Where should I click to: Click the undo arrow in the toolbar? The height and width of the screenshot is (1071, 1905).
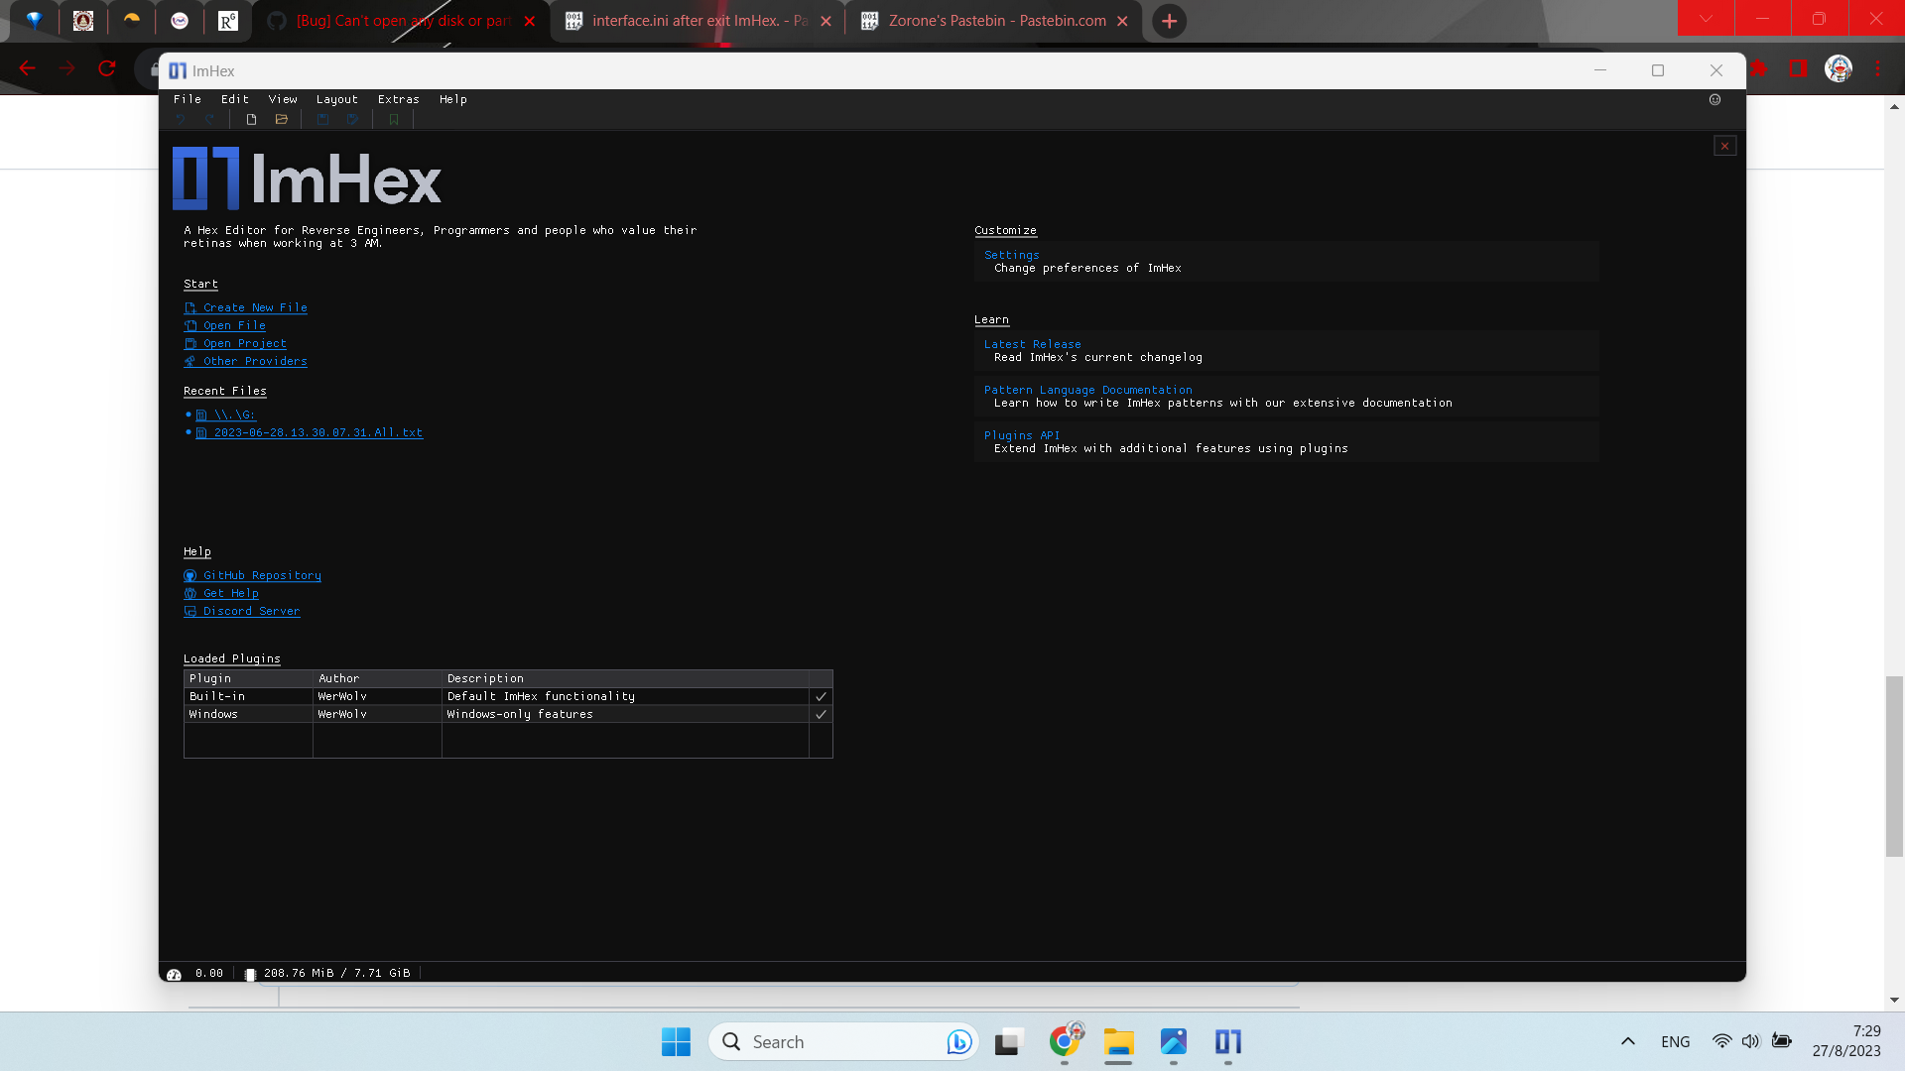click(x=181, y=119)
